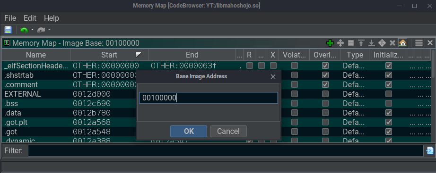
Task: Toggle Initialized checkbox for .bss row
Action: coord(389,103)
